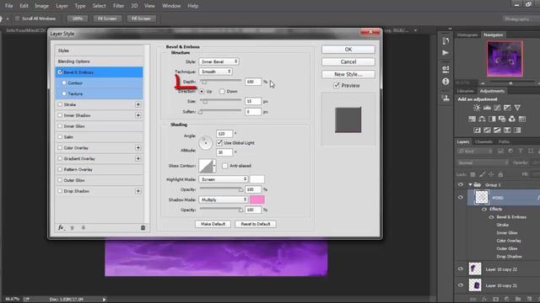Screen dimensions: 540x303
Task: Lock transparent pixels in Layers panel
Action: pyautogui.click(x=472, y=174)
